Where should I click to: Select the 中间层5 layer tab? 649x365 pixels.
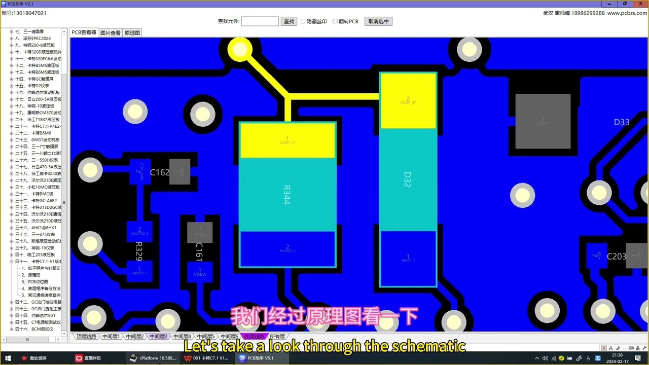click(x=206, y=336)
